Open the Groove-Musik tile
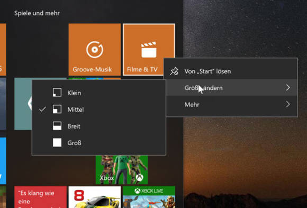 point(95,50)
